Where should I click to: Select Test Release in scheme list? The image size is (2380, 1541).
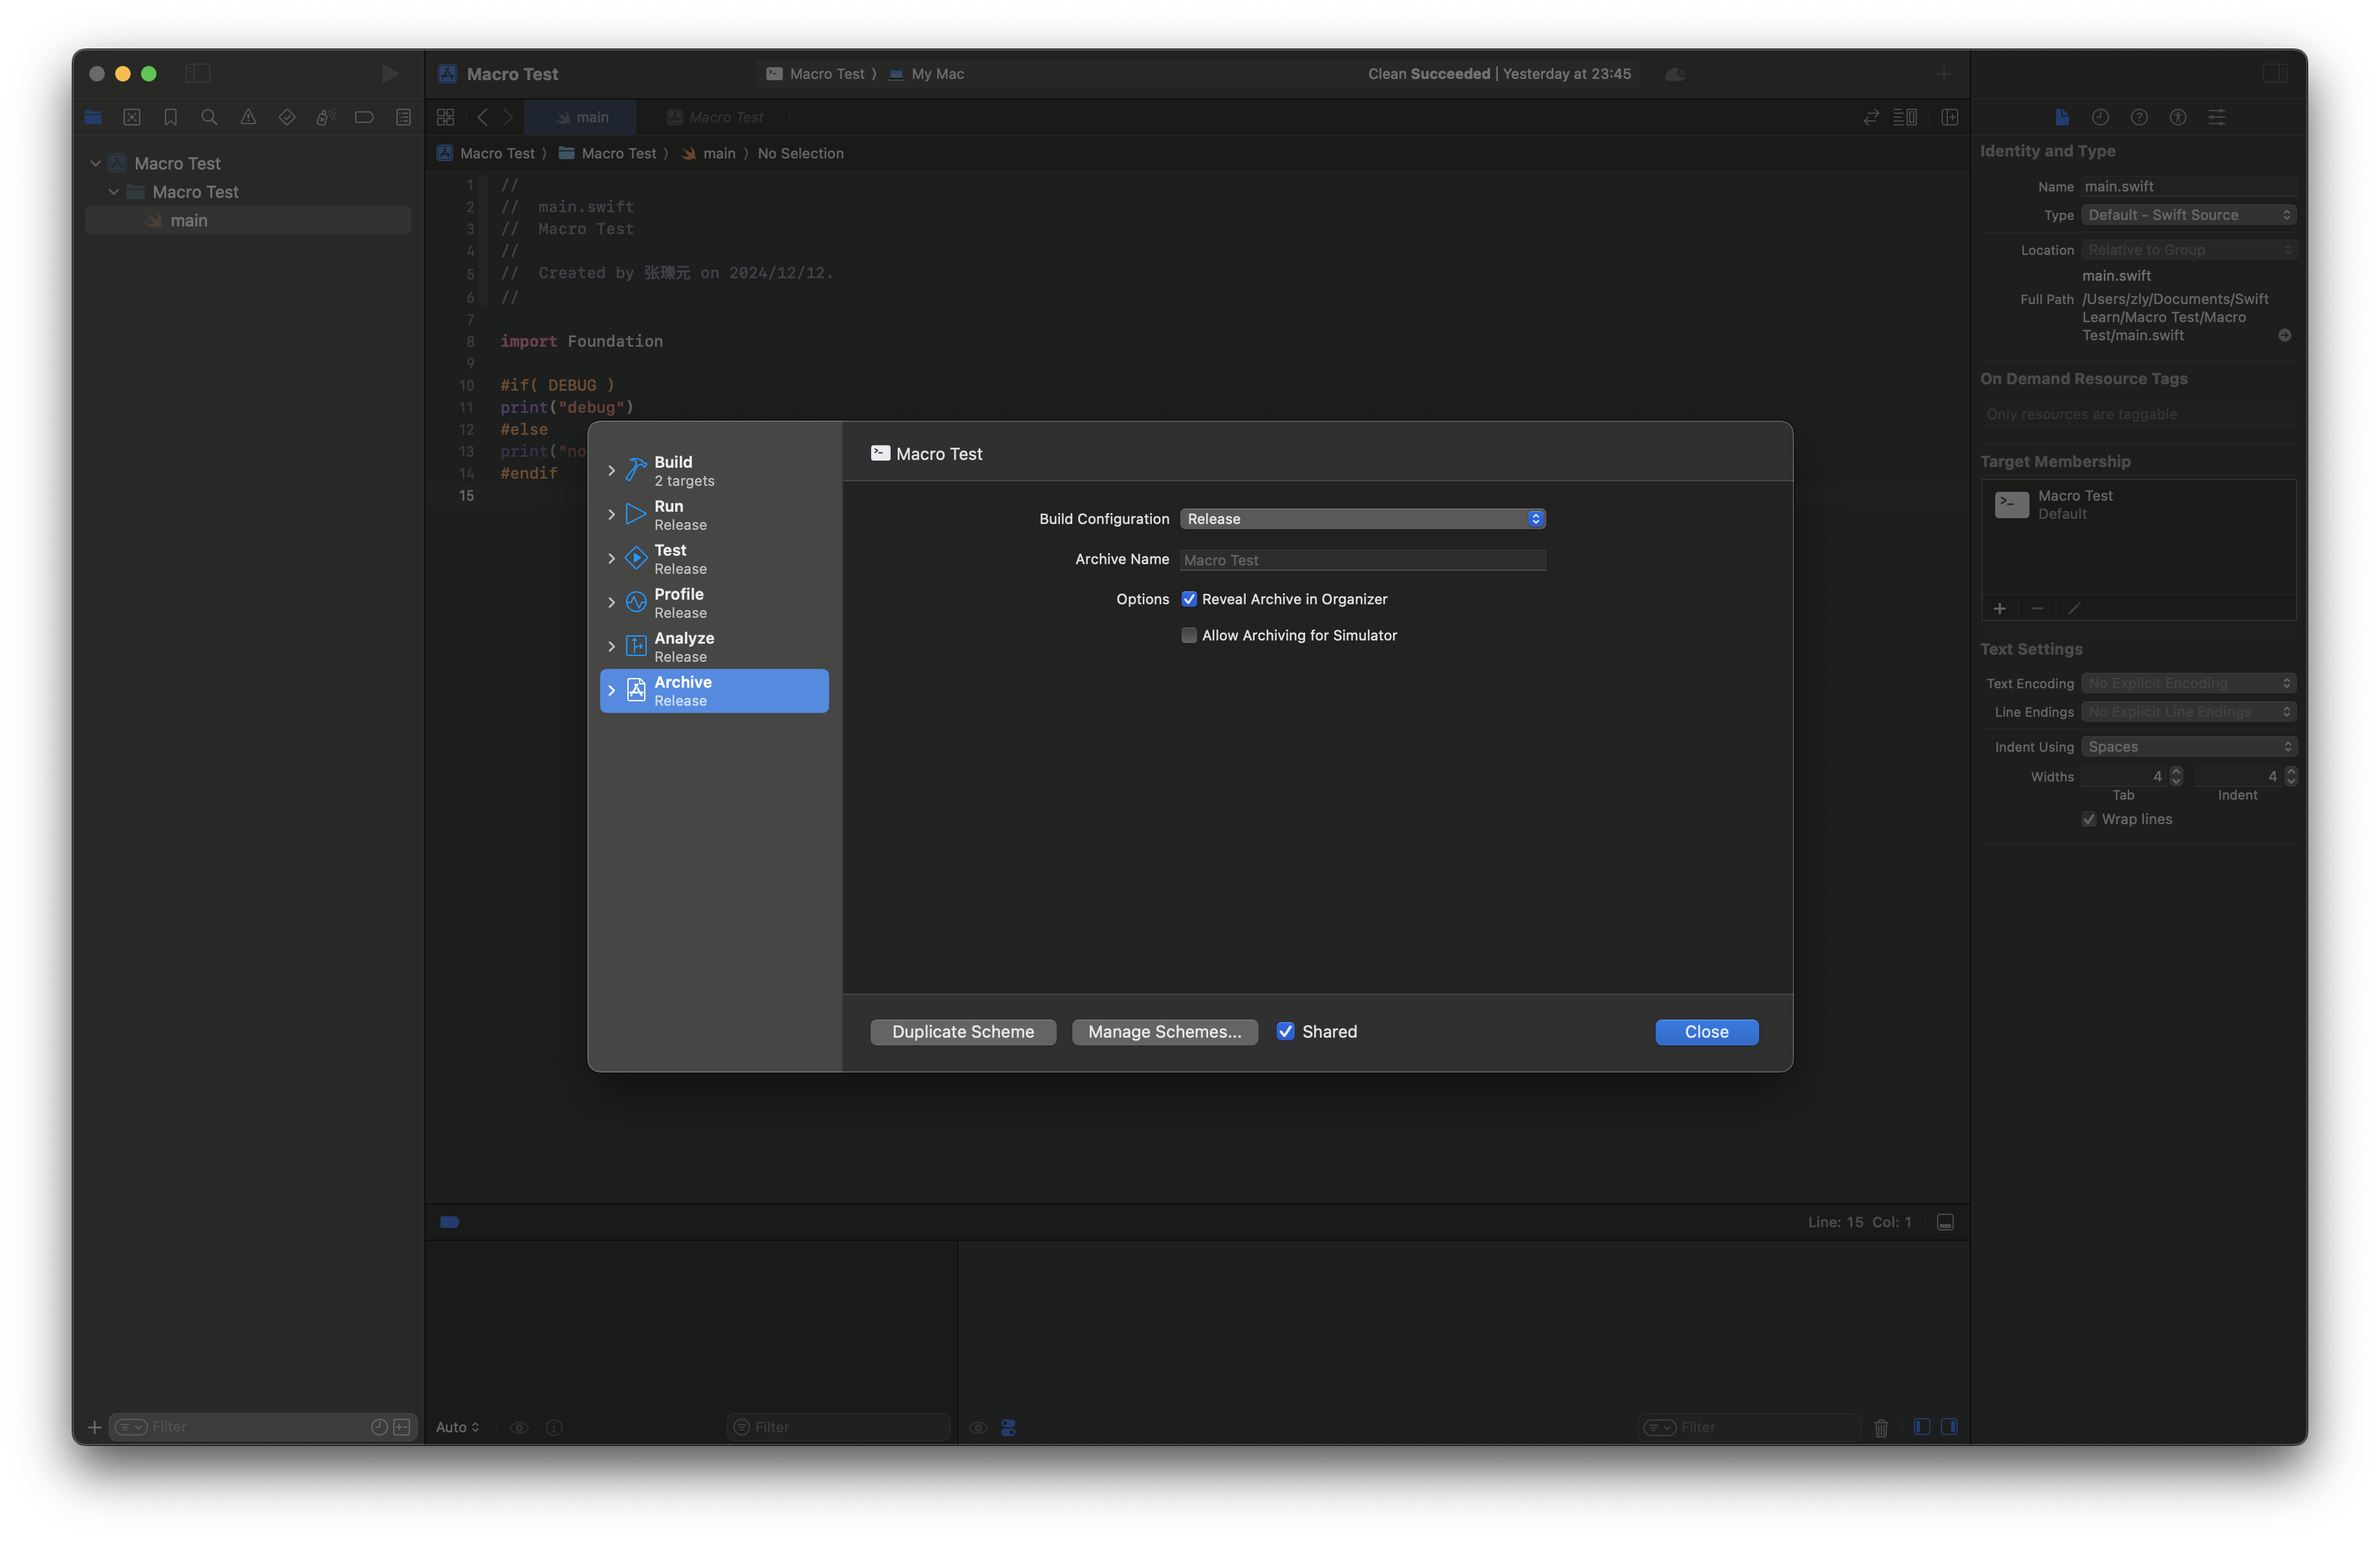point(714,559)
